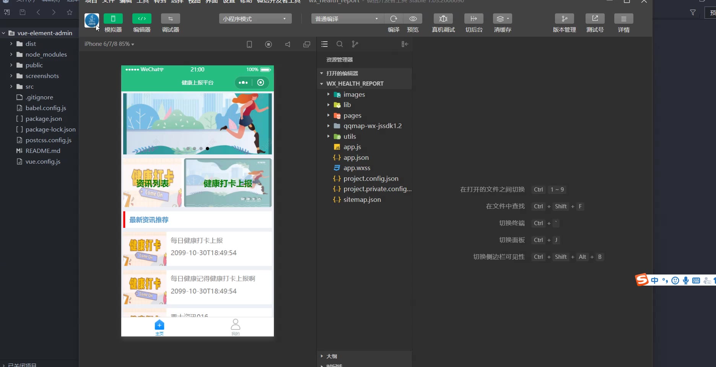Start 真机调试 real device debugging
716x367 pixels.
tap(443, 19)
